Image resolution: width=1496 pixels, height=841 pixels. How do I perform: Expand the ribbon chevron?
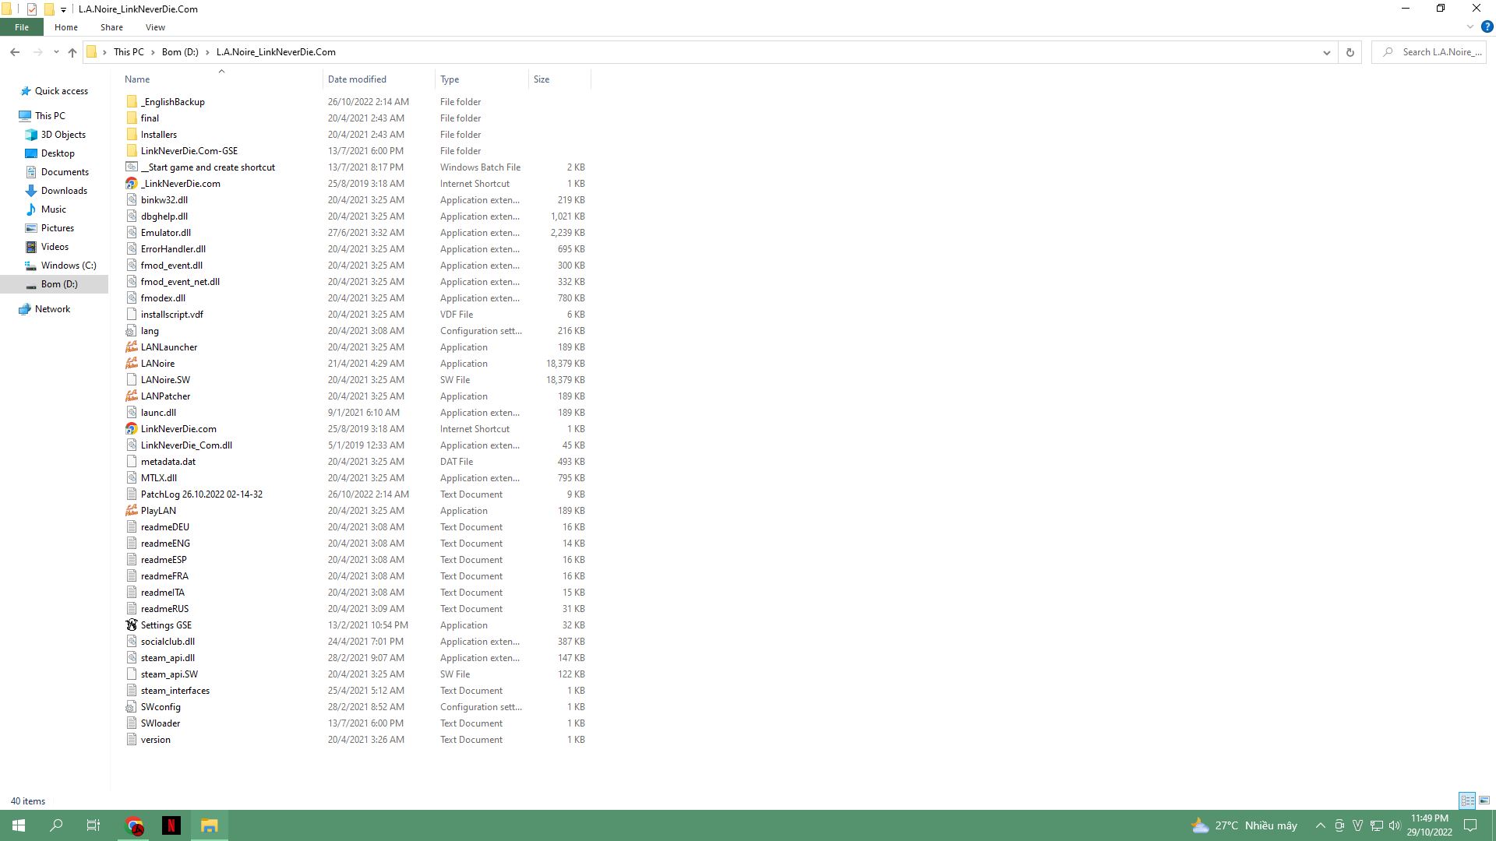(1470, 26)
